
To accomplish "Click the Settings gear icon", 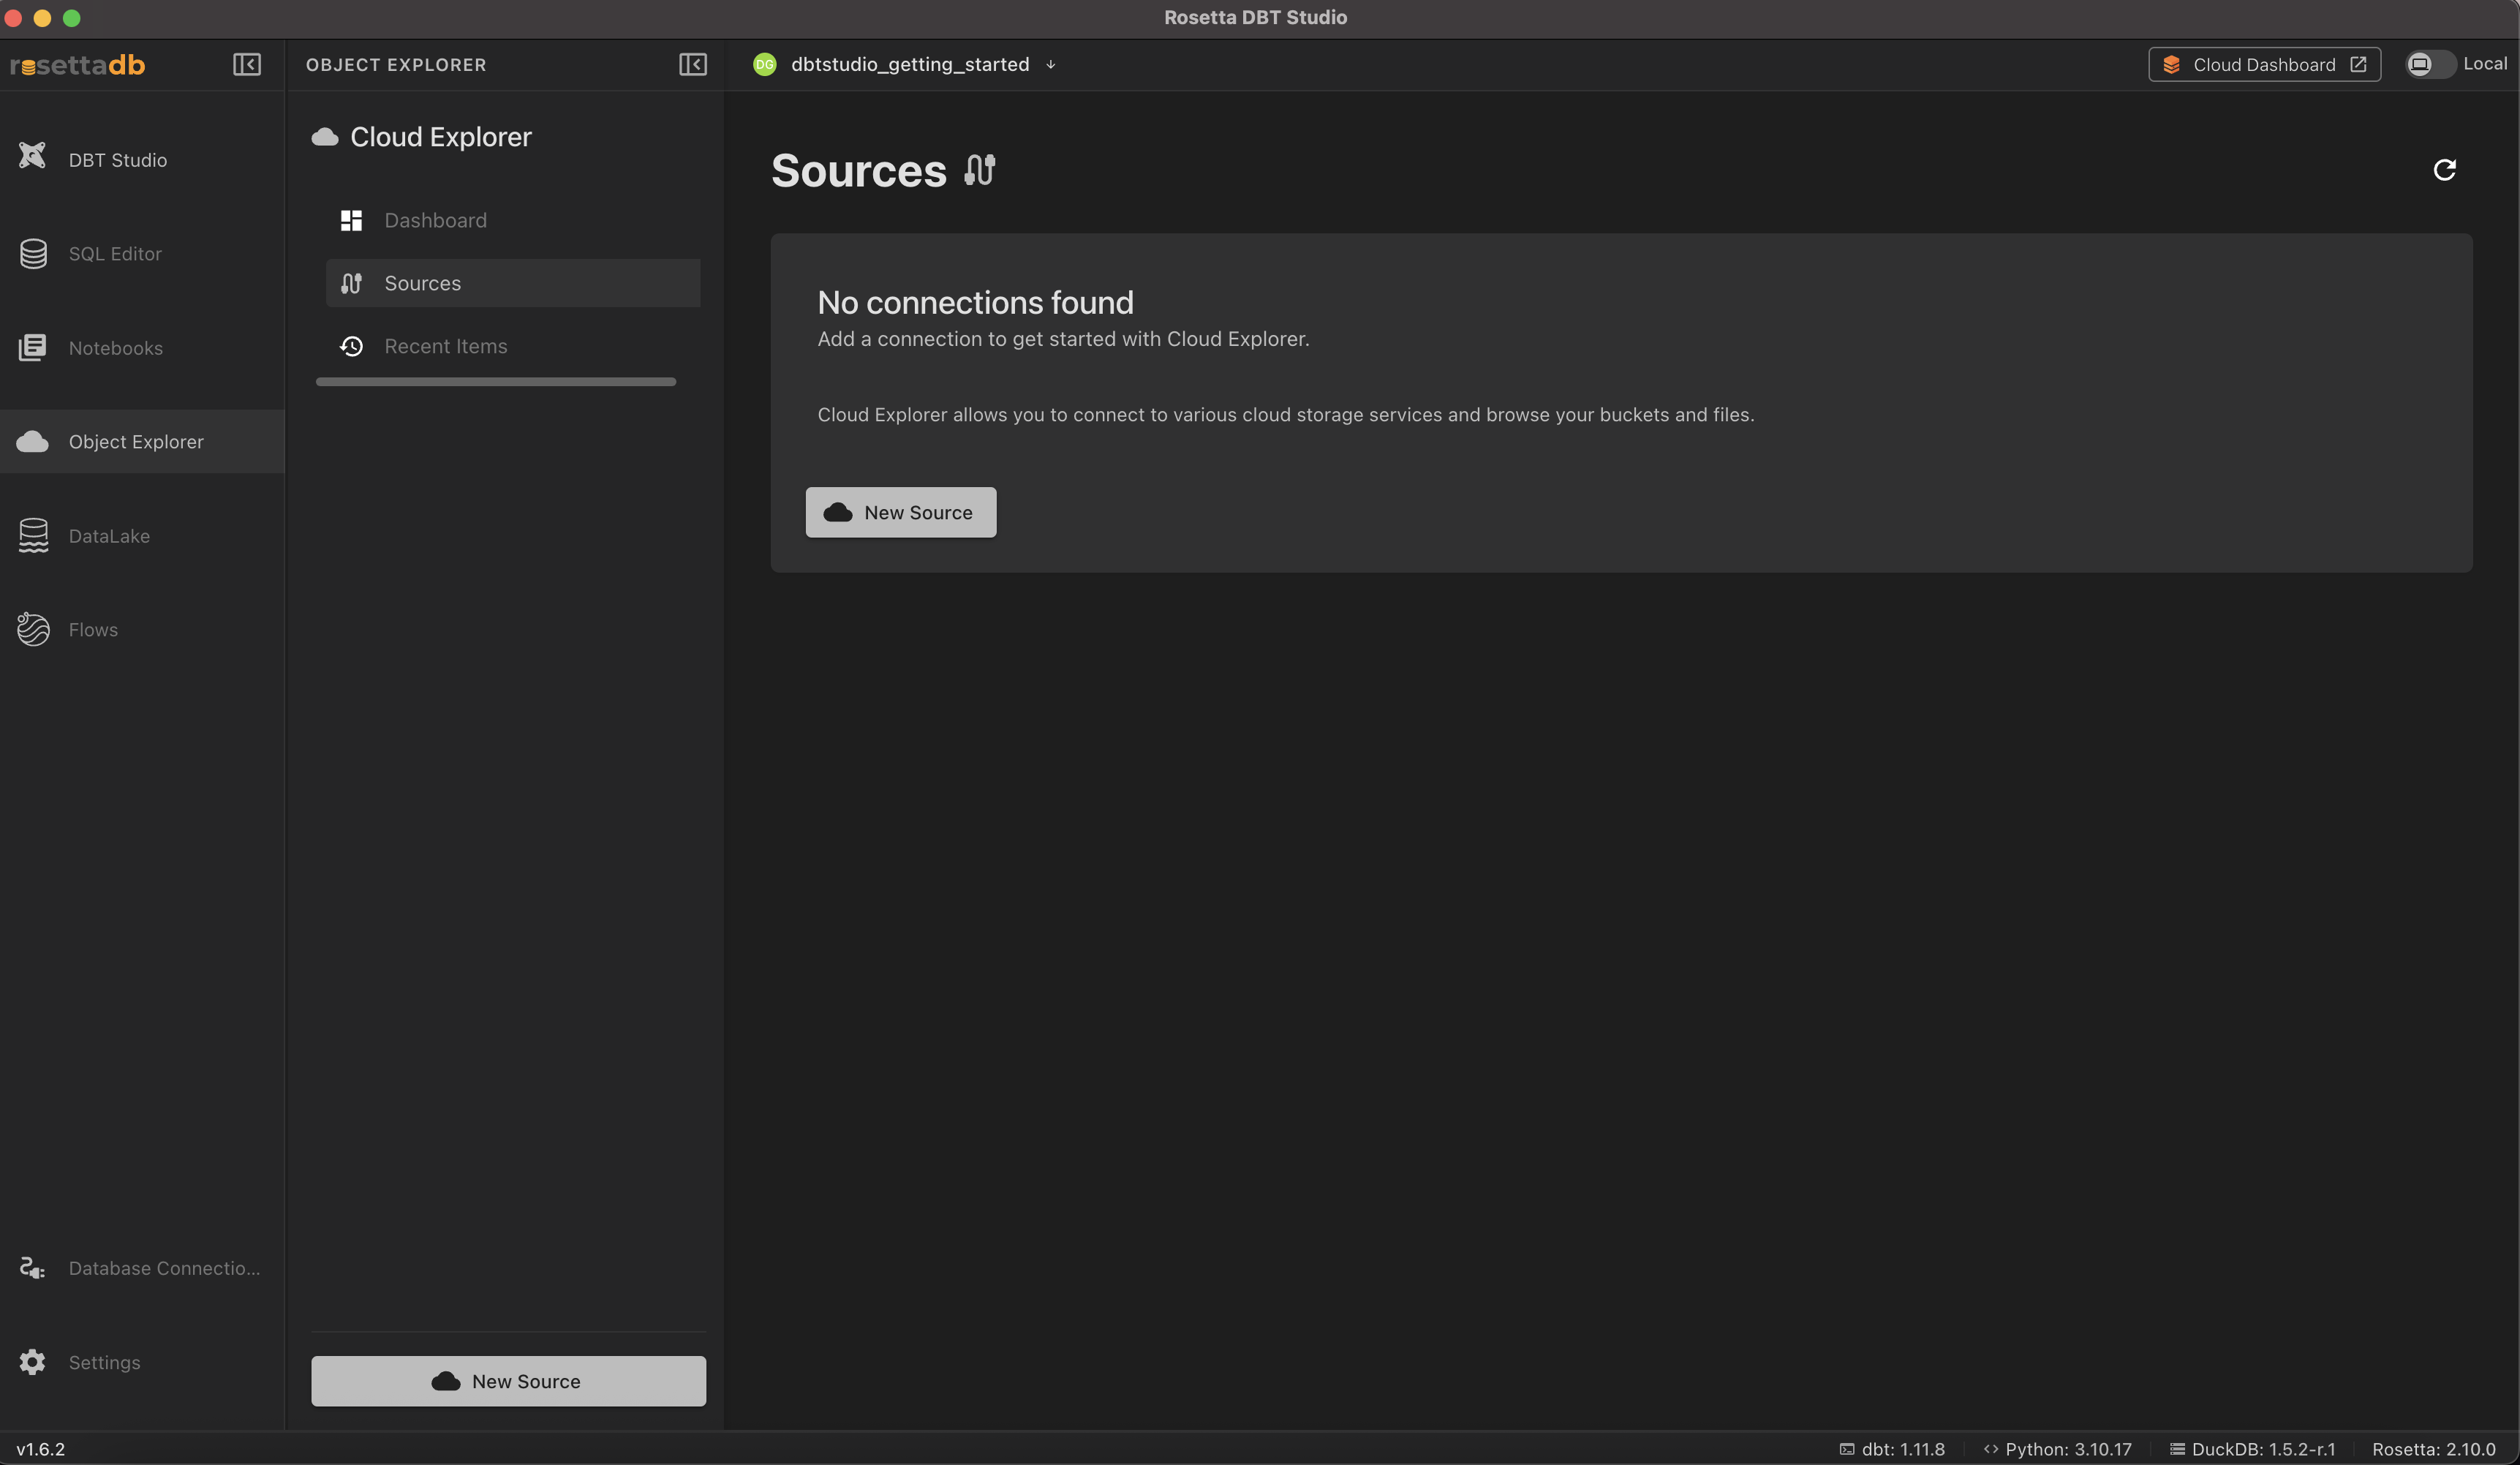I will [33, 1362].
